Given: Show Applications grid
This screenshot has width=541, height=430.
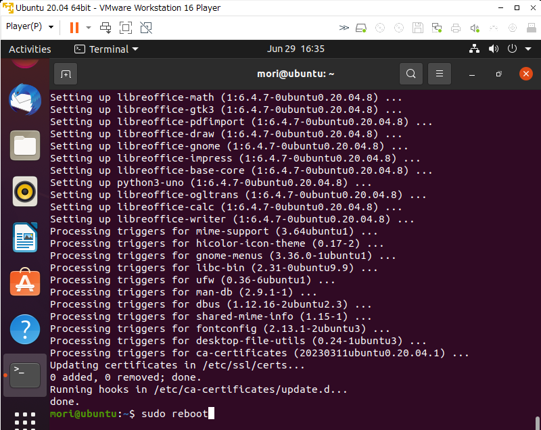Looking at the screenshot, I should [x=25, y=420].
